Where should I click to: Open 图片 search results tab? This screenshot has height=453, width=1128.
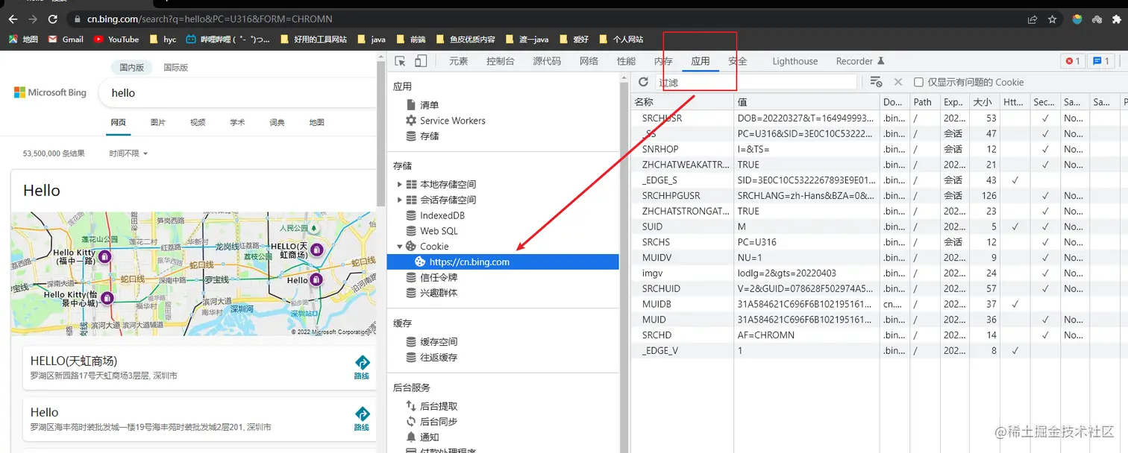coord(158,122)
